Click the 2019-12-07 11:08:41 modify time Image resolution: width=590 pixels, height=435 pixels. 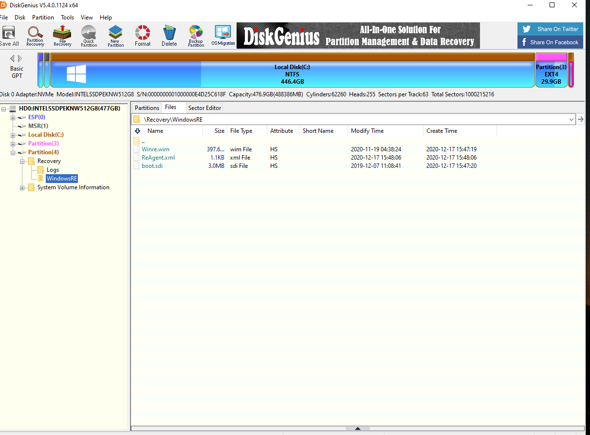(376, 166)
